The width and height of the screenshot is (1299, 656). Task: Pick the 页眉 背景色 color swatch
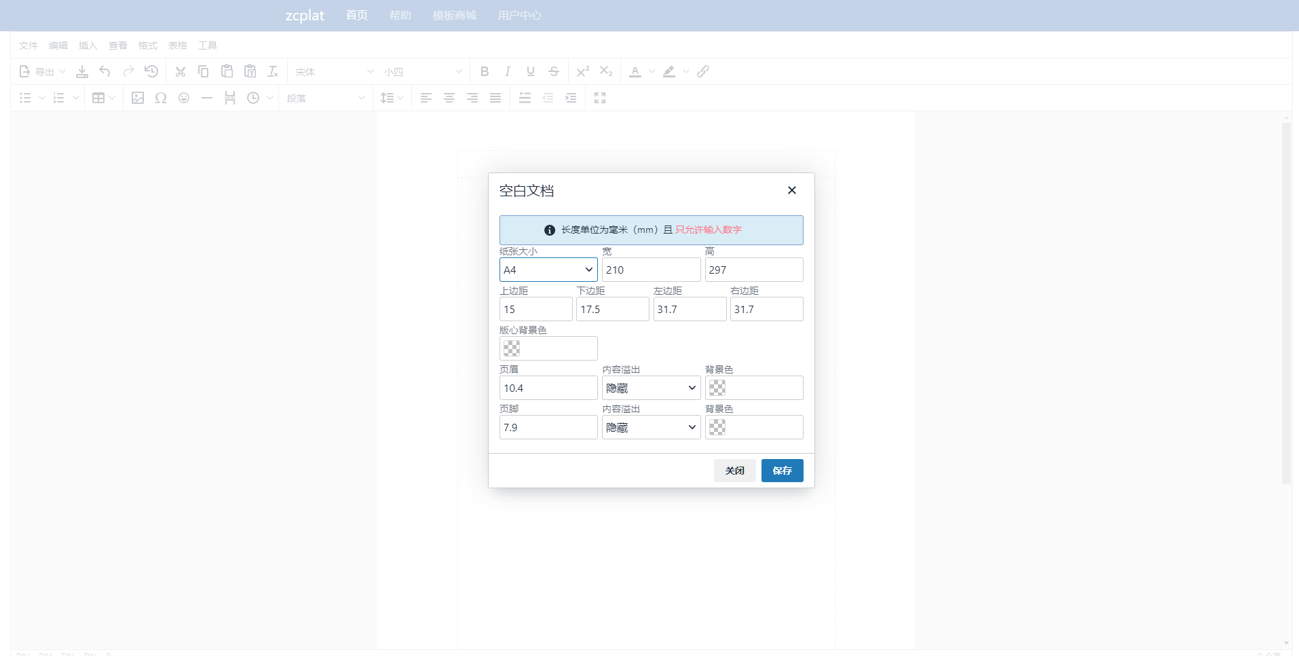tap(717, 388)
